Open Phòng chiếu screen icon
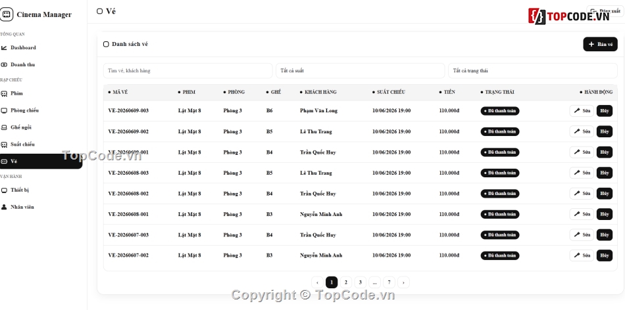Screen dimensions: 625x310 4,110
